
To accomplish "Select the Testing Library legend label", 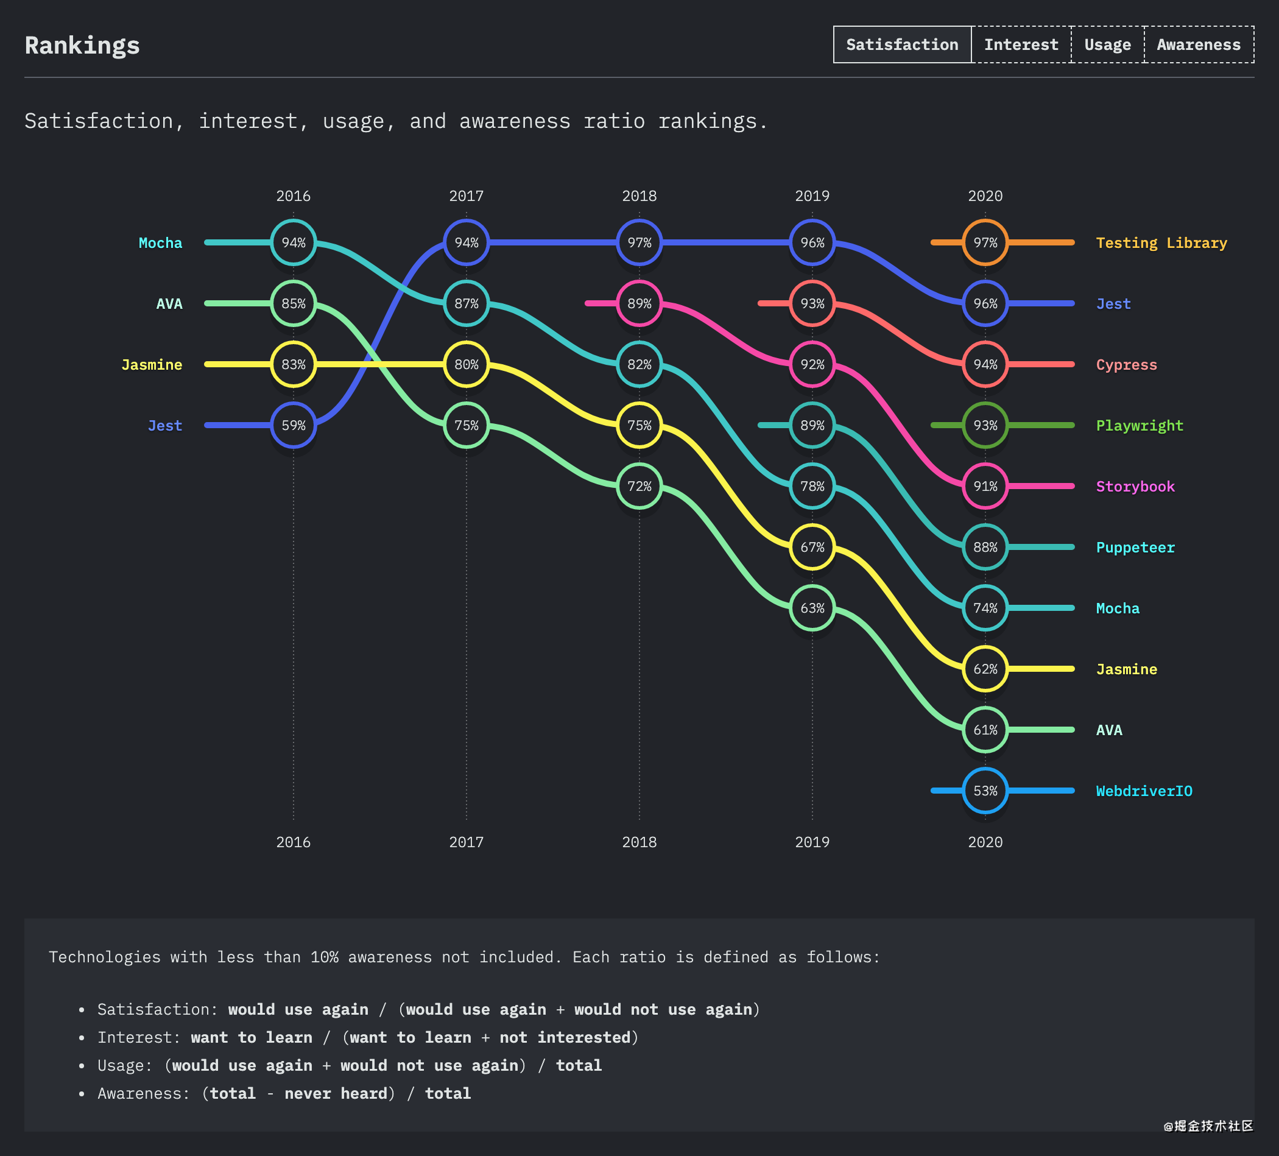I will 1161,243.
